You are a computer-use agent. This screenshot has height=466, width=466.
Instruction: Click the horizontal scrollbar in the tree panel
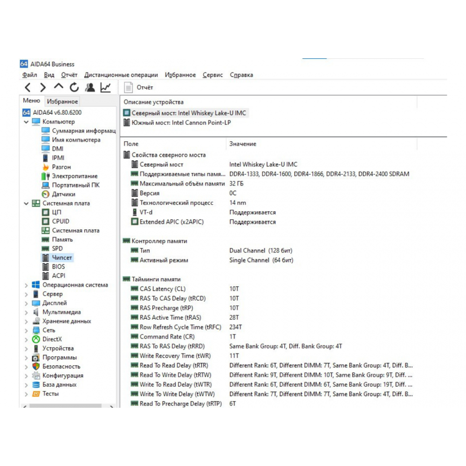(65, 406)
